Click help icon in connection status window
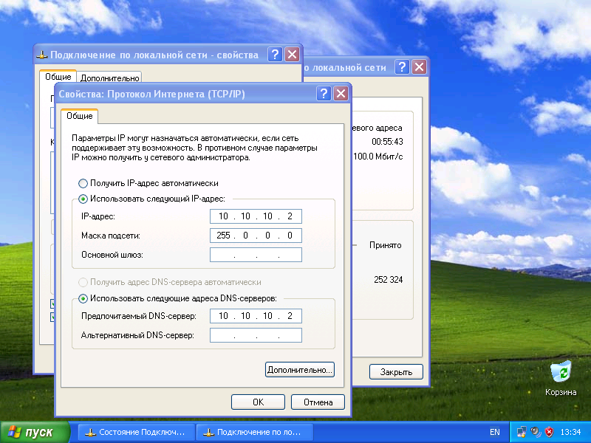 402,66
